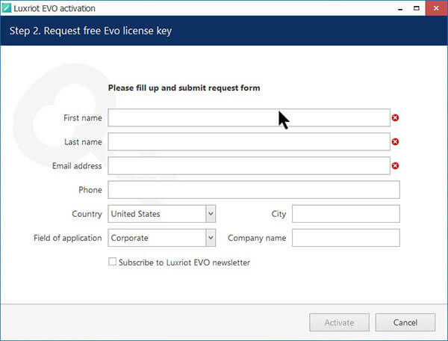Click the Subscribe to Luxriot EVO newsletter label
Screen dimensions: 448x341
184,262
